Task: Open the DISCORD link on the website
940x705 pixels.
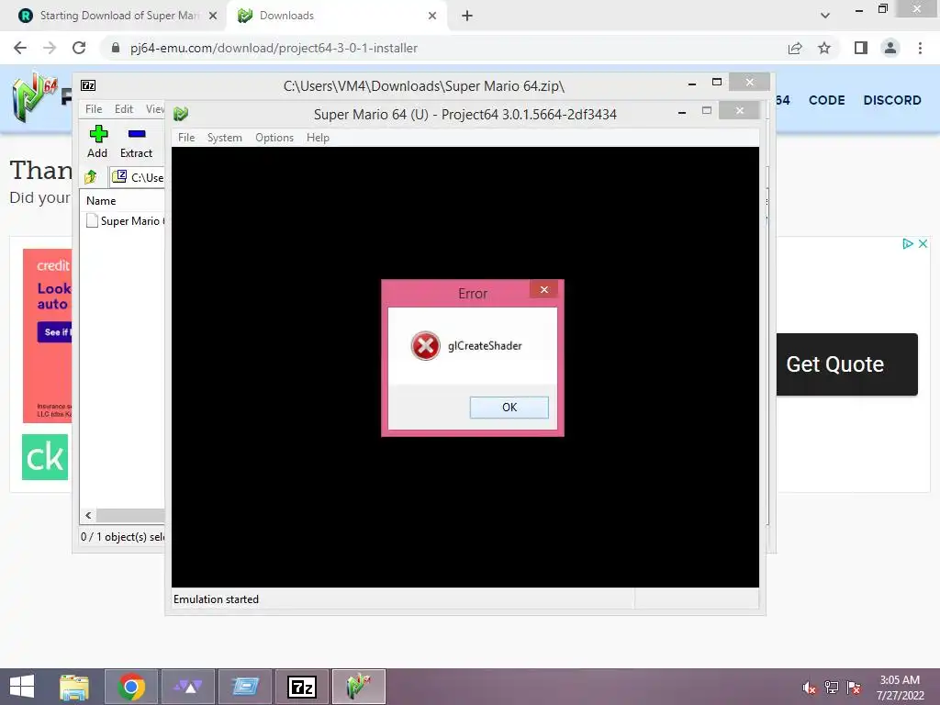Action: pos(892,100)
